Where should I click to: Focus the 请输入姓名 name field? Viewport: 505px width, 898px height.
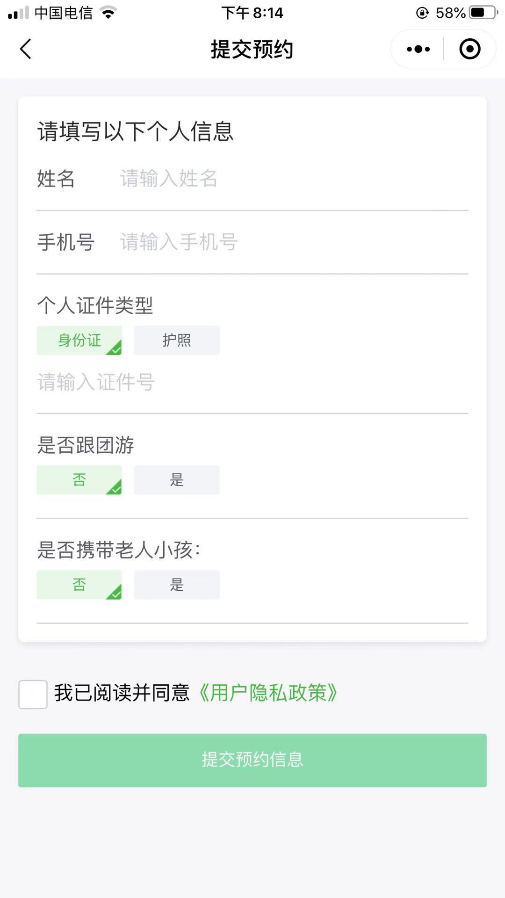click(294, 179)
